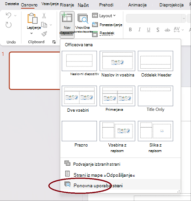
Task: Choose the Naslov in vsebina layout
Action: [x=117, y=61]
